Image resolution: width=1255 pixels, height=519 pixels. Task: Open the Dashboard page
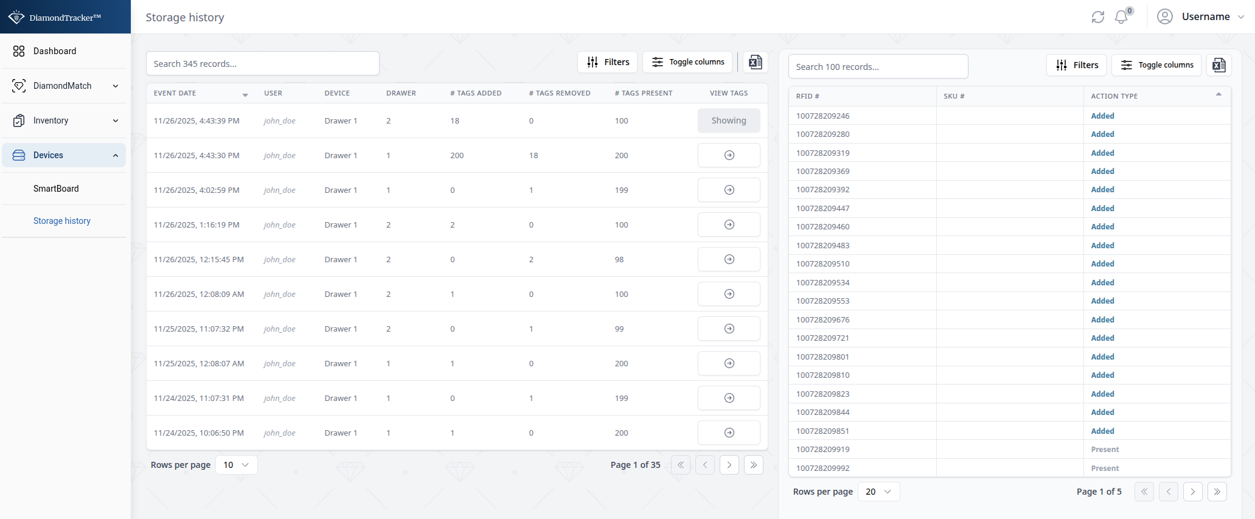click(x=55, y=51)
